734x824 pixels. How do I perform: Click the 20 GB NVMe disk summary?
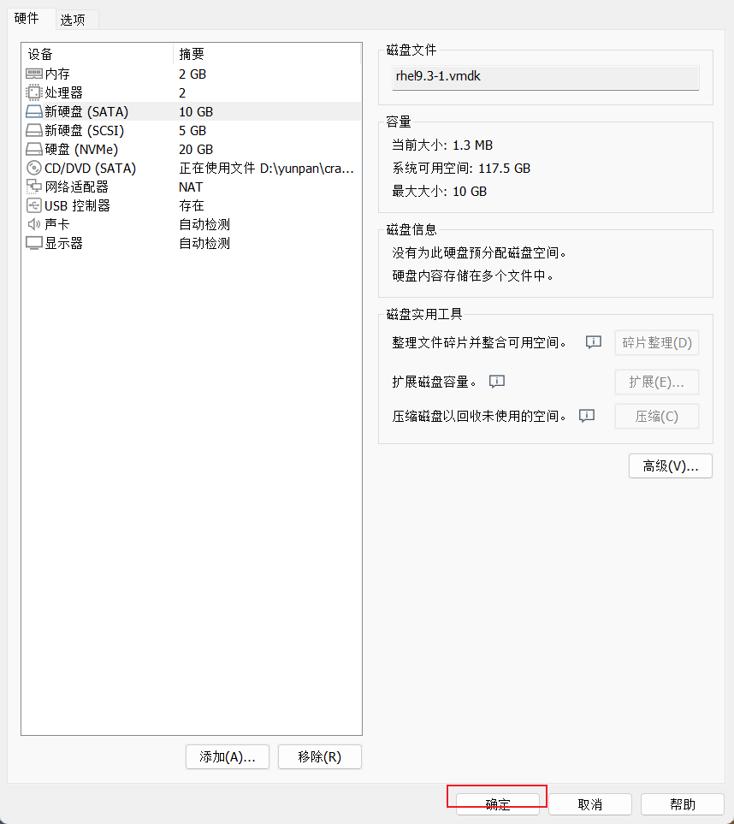click(x=196, y=150)
